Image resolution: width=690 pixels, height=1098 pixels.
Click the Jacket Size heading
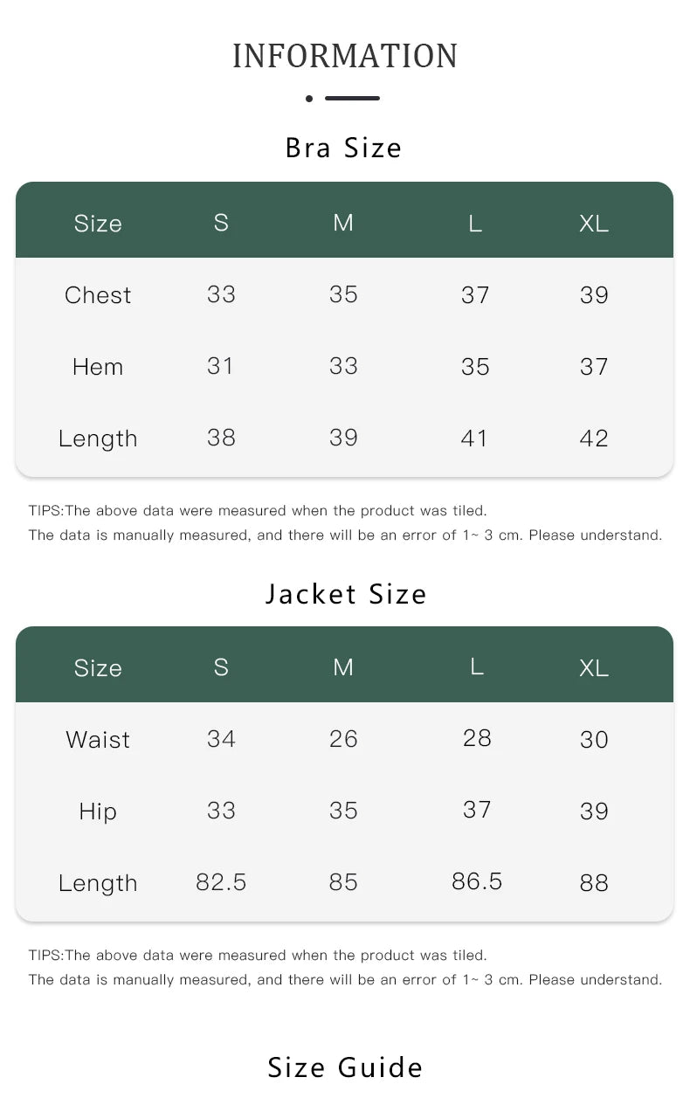tap(346, 594)
